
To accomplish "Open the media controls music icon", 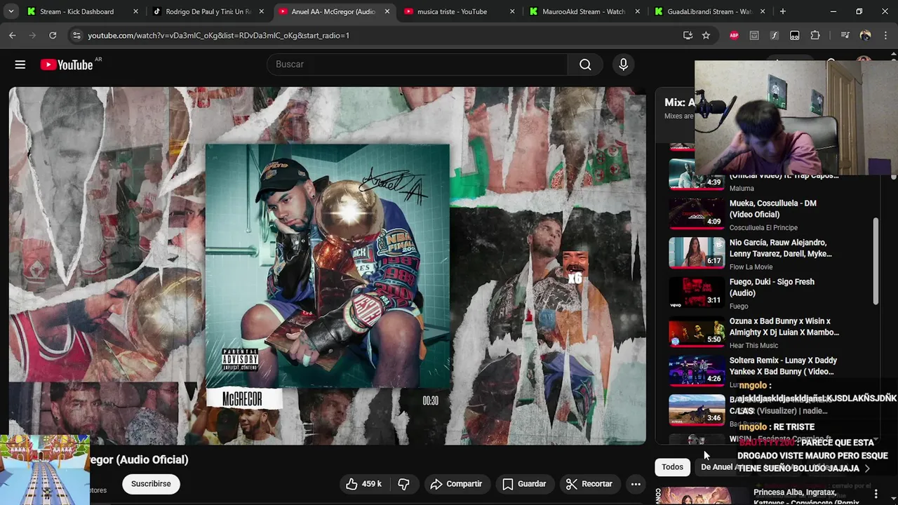I will pos(845,35).
